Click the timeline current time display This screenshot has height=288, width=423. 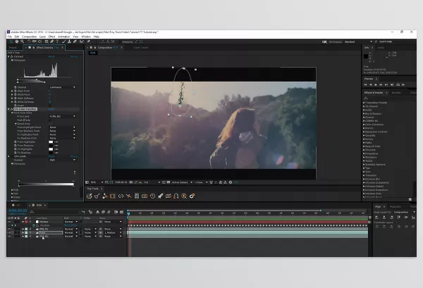(18, 211)
